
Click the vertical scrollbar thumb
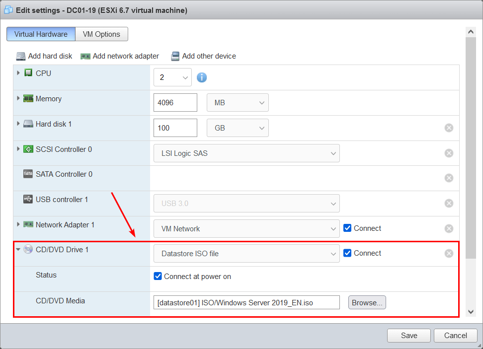click(x=471, y=148)
